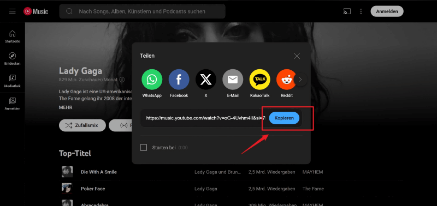
Task: Click the 0:00 start time value
Action: (x=183, y=148)
